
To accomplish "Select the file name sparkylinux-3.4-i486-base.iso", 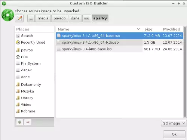I will (x=87, y=49).
